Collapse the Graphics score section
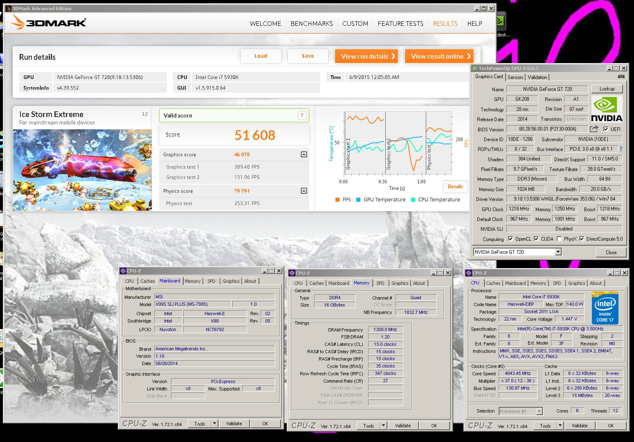 point(304,154)
